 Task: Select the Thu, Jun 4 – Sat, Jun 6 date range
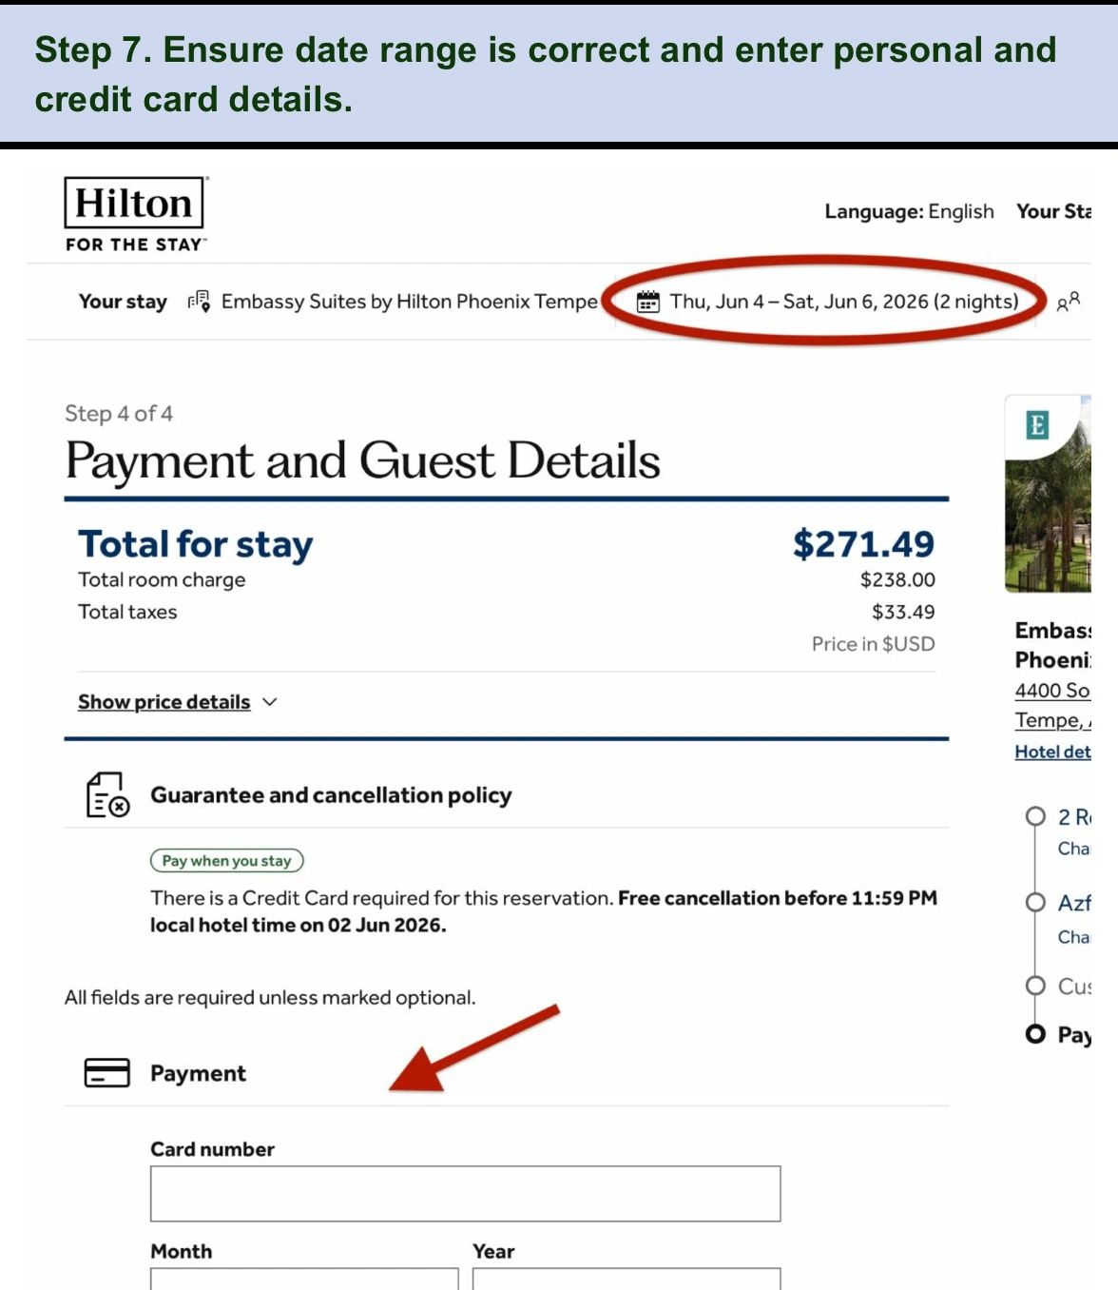pos(844,302)
